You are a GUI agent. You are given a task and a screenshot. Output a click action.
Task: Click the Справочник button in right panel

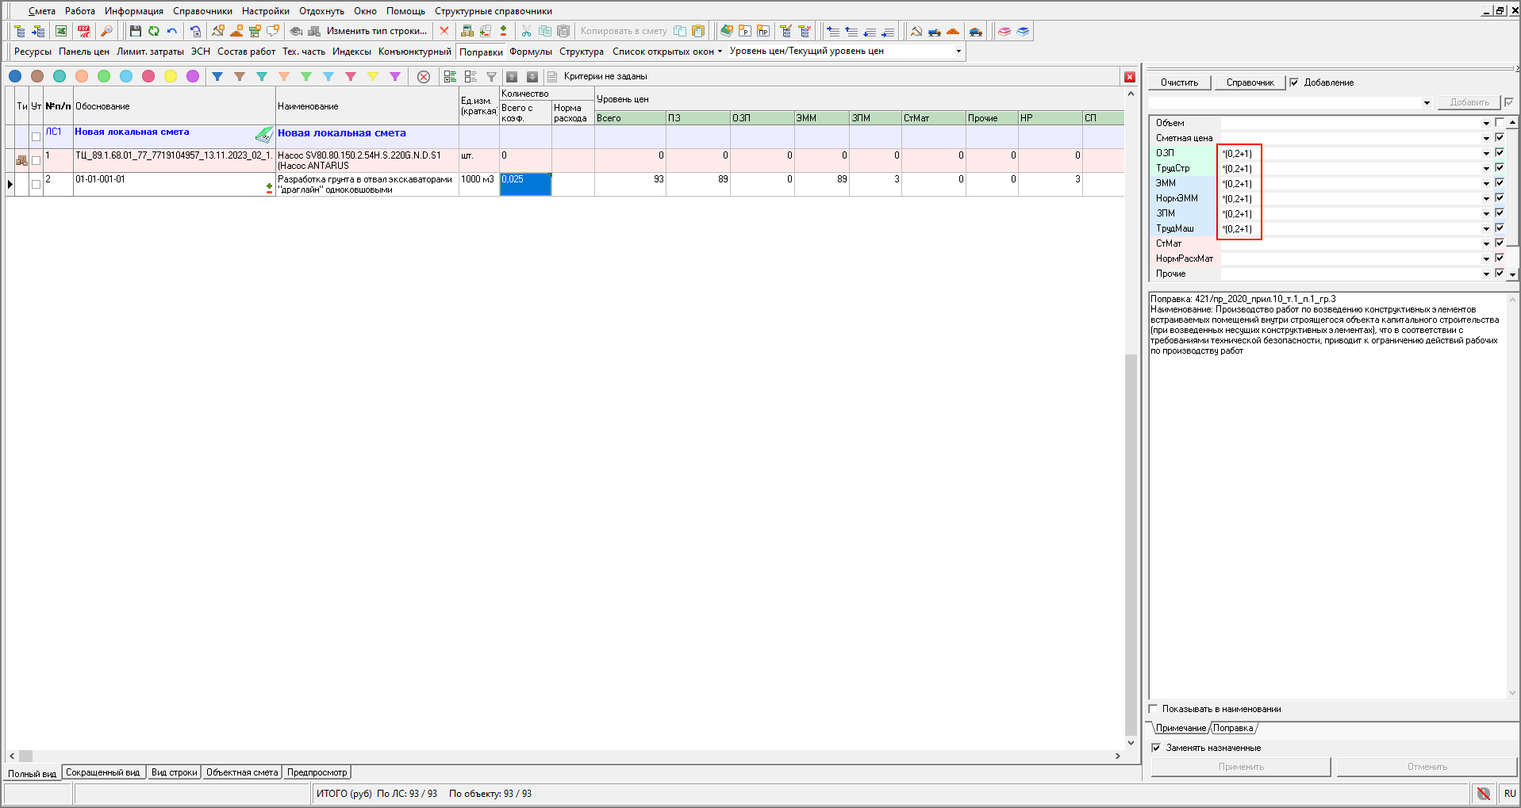[1250, 82]
